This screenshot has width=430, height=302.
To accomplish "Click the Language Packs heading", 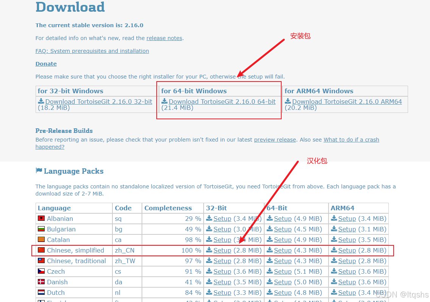I will click(73, 171).
